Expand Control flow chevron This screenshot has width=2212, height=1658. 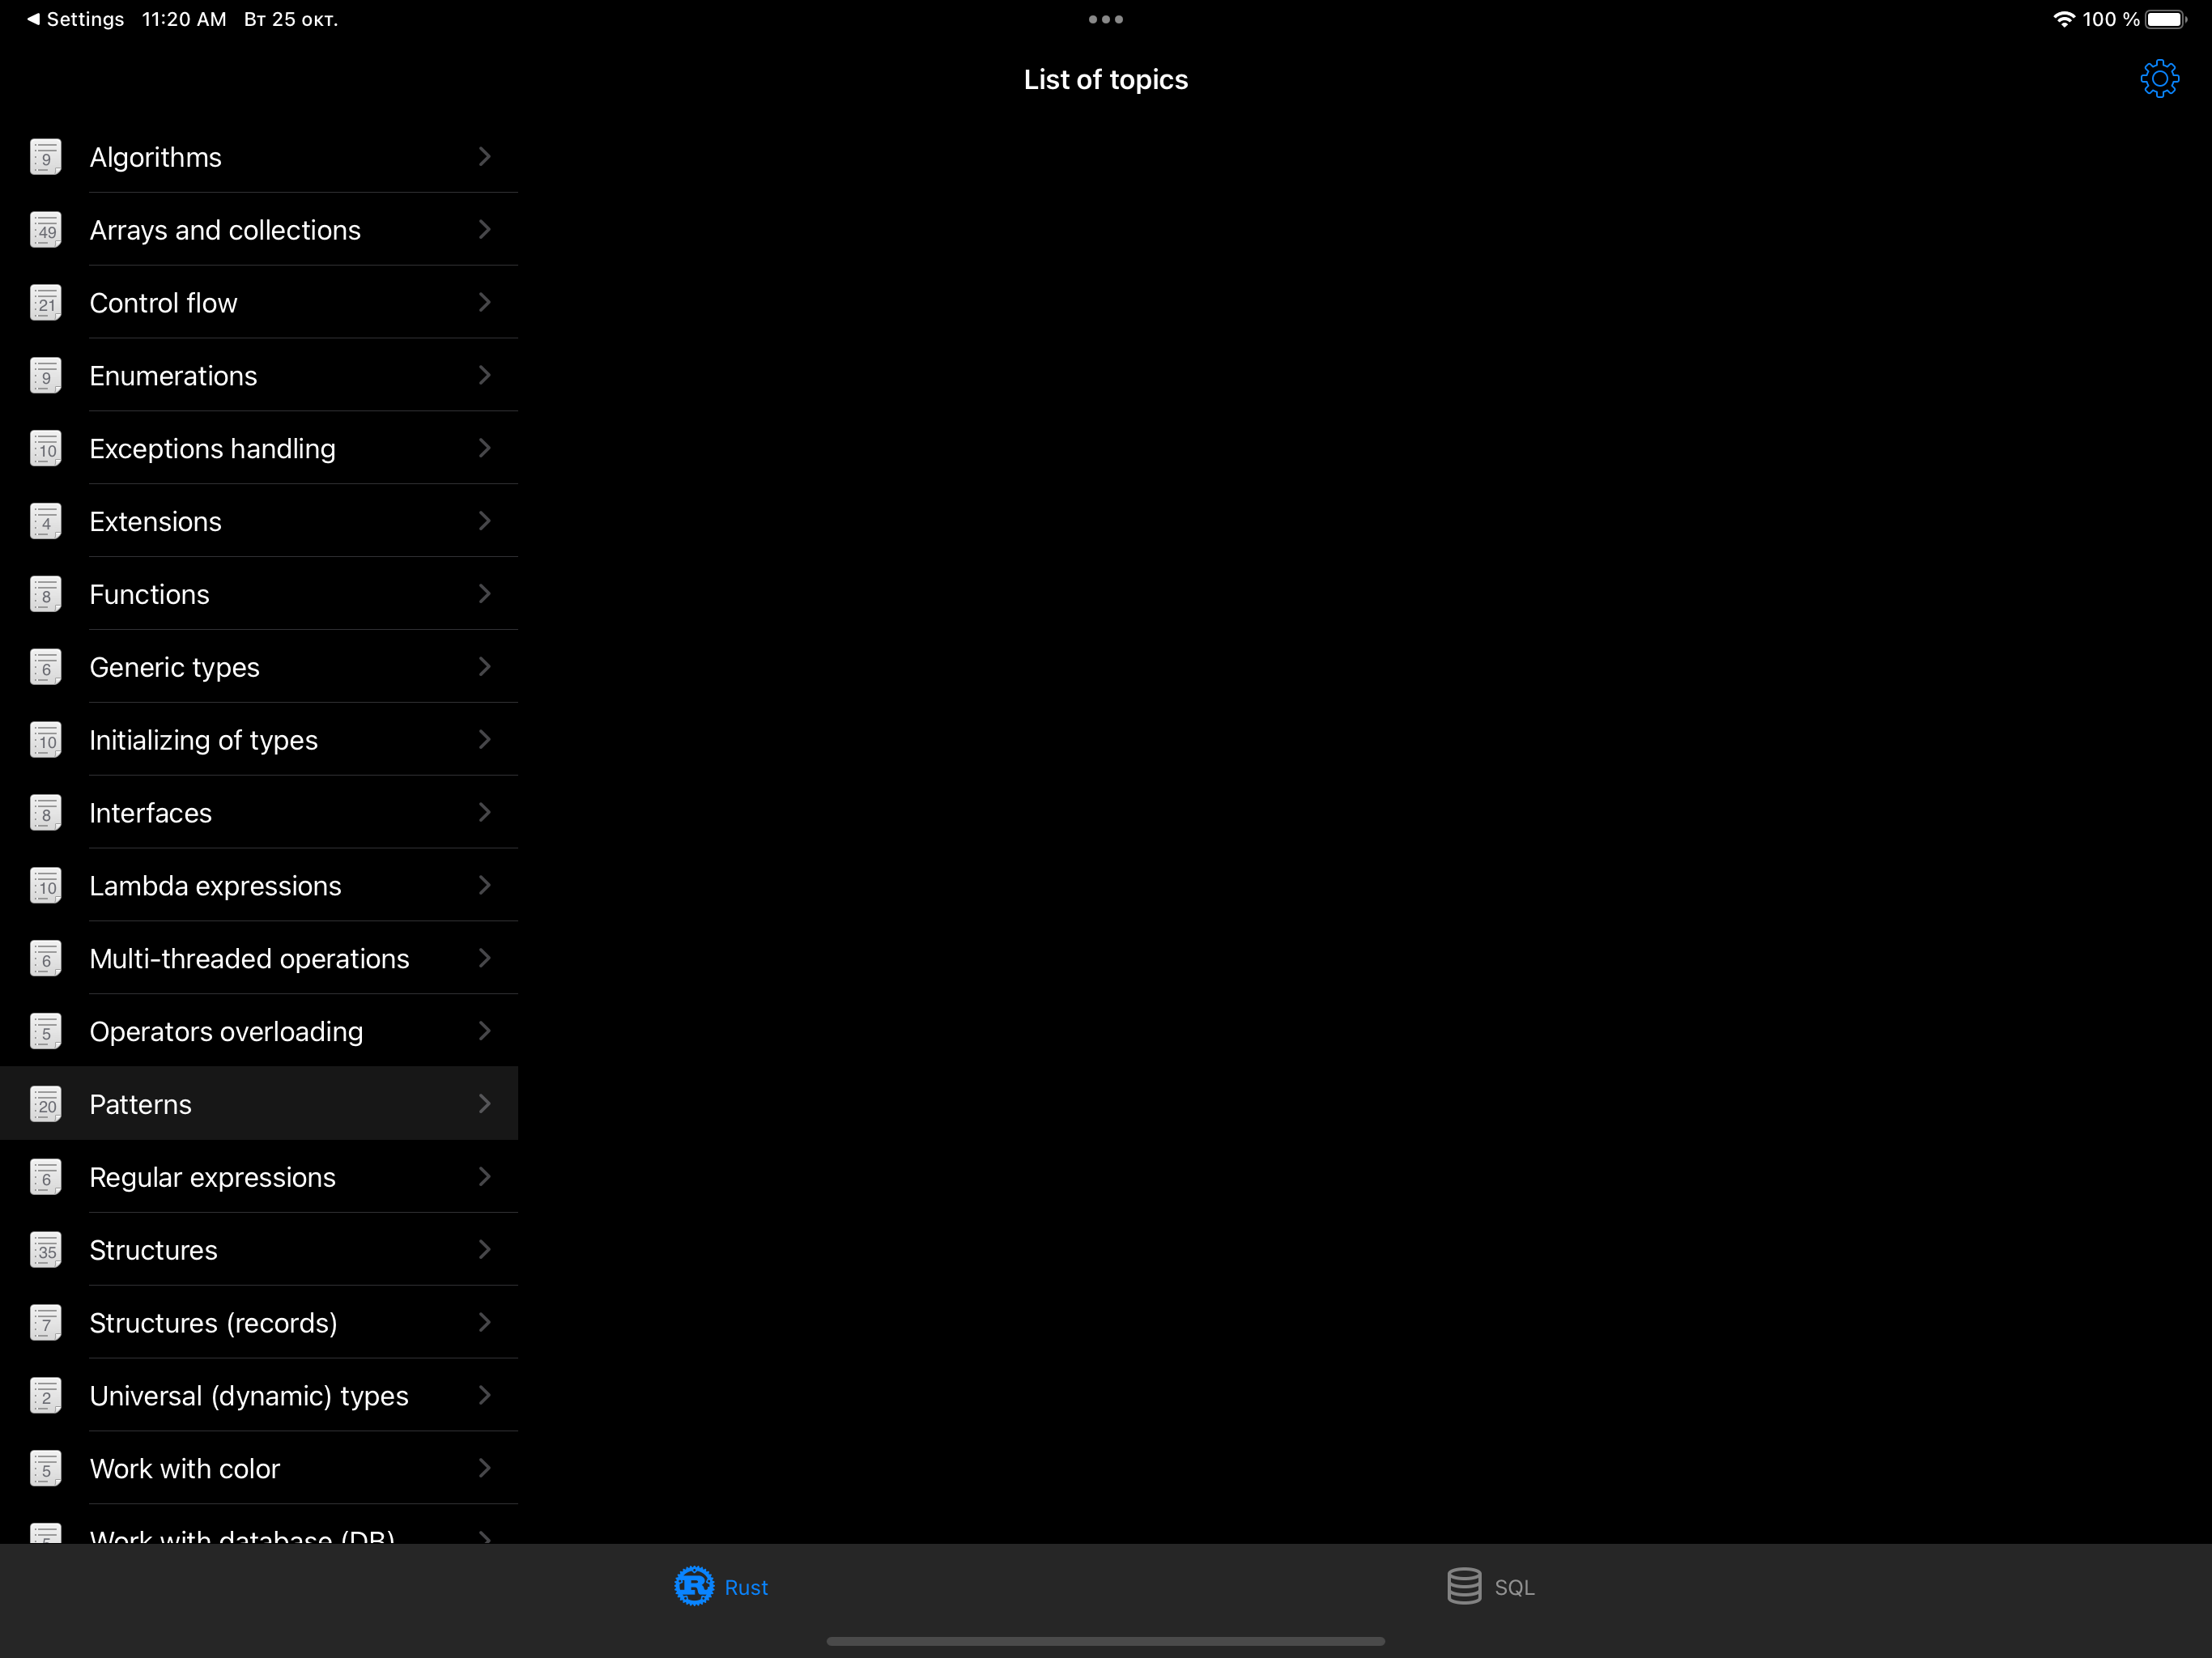(x=485, y=302)
